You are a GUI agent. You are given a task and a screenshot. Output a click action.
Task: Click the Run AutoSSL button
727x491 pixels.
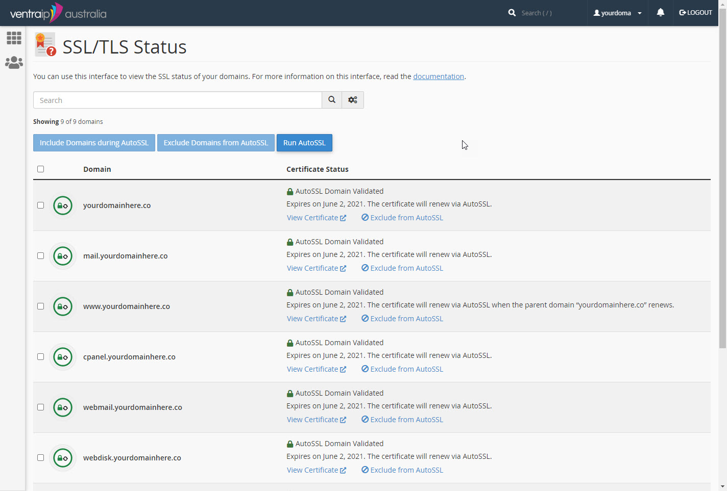click(x=304, y=143)
